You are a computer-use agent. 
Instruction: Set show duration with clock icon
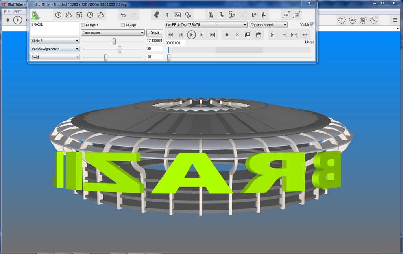(x=90, y=15)
